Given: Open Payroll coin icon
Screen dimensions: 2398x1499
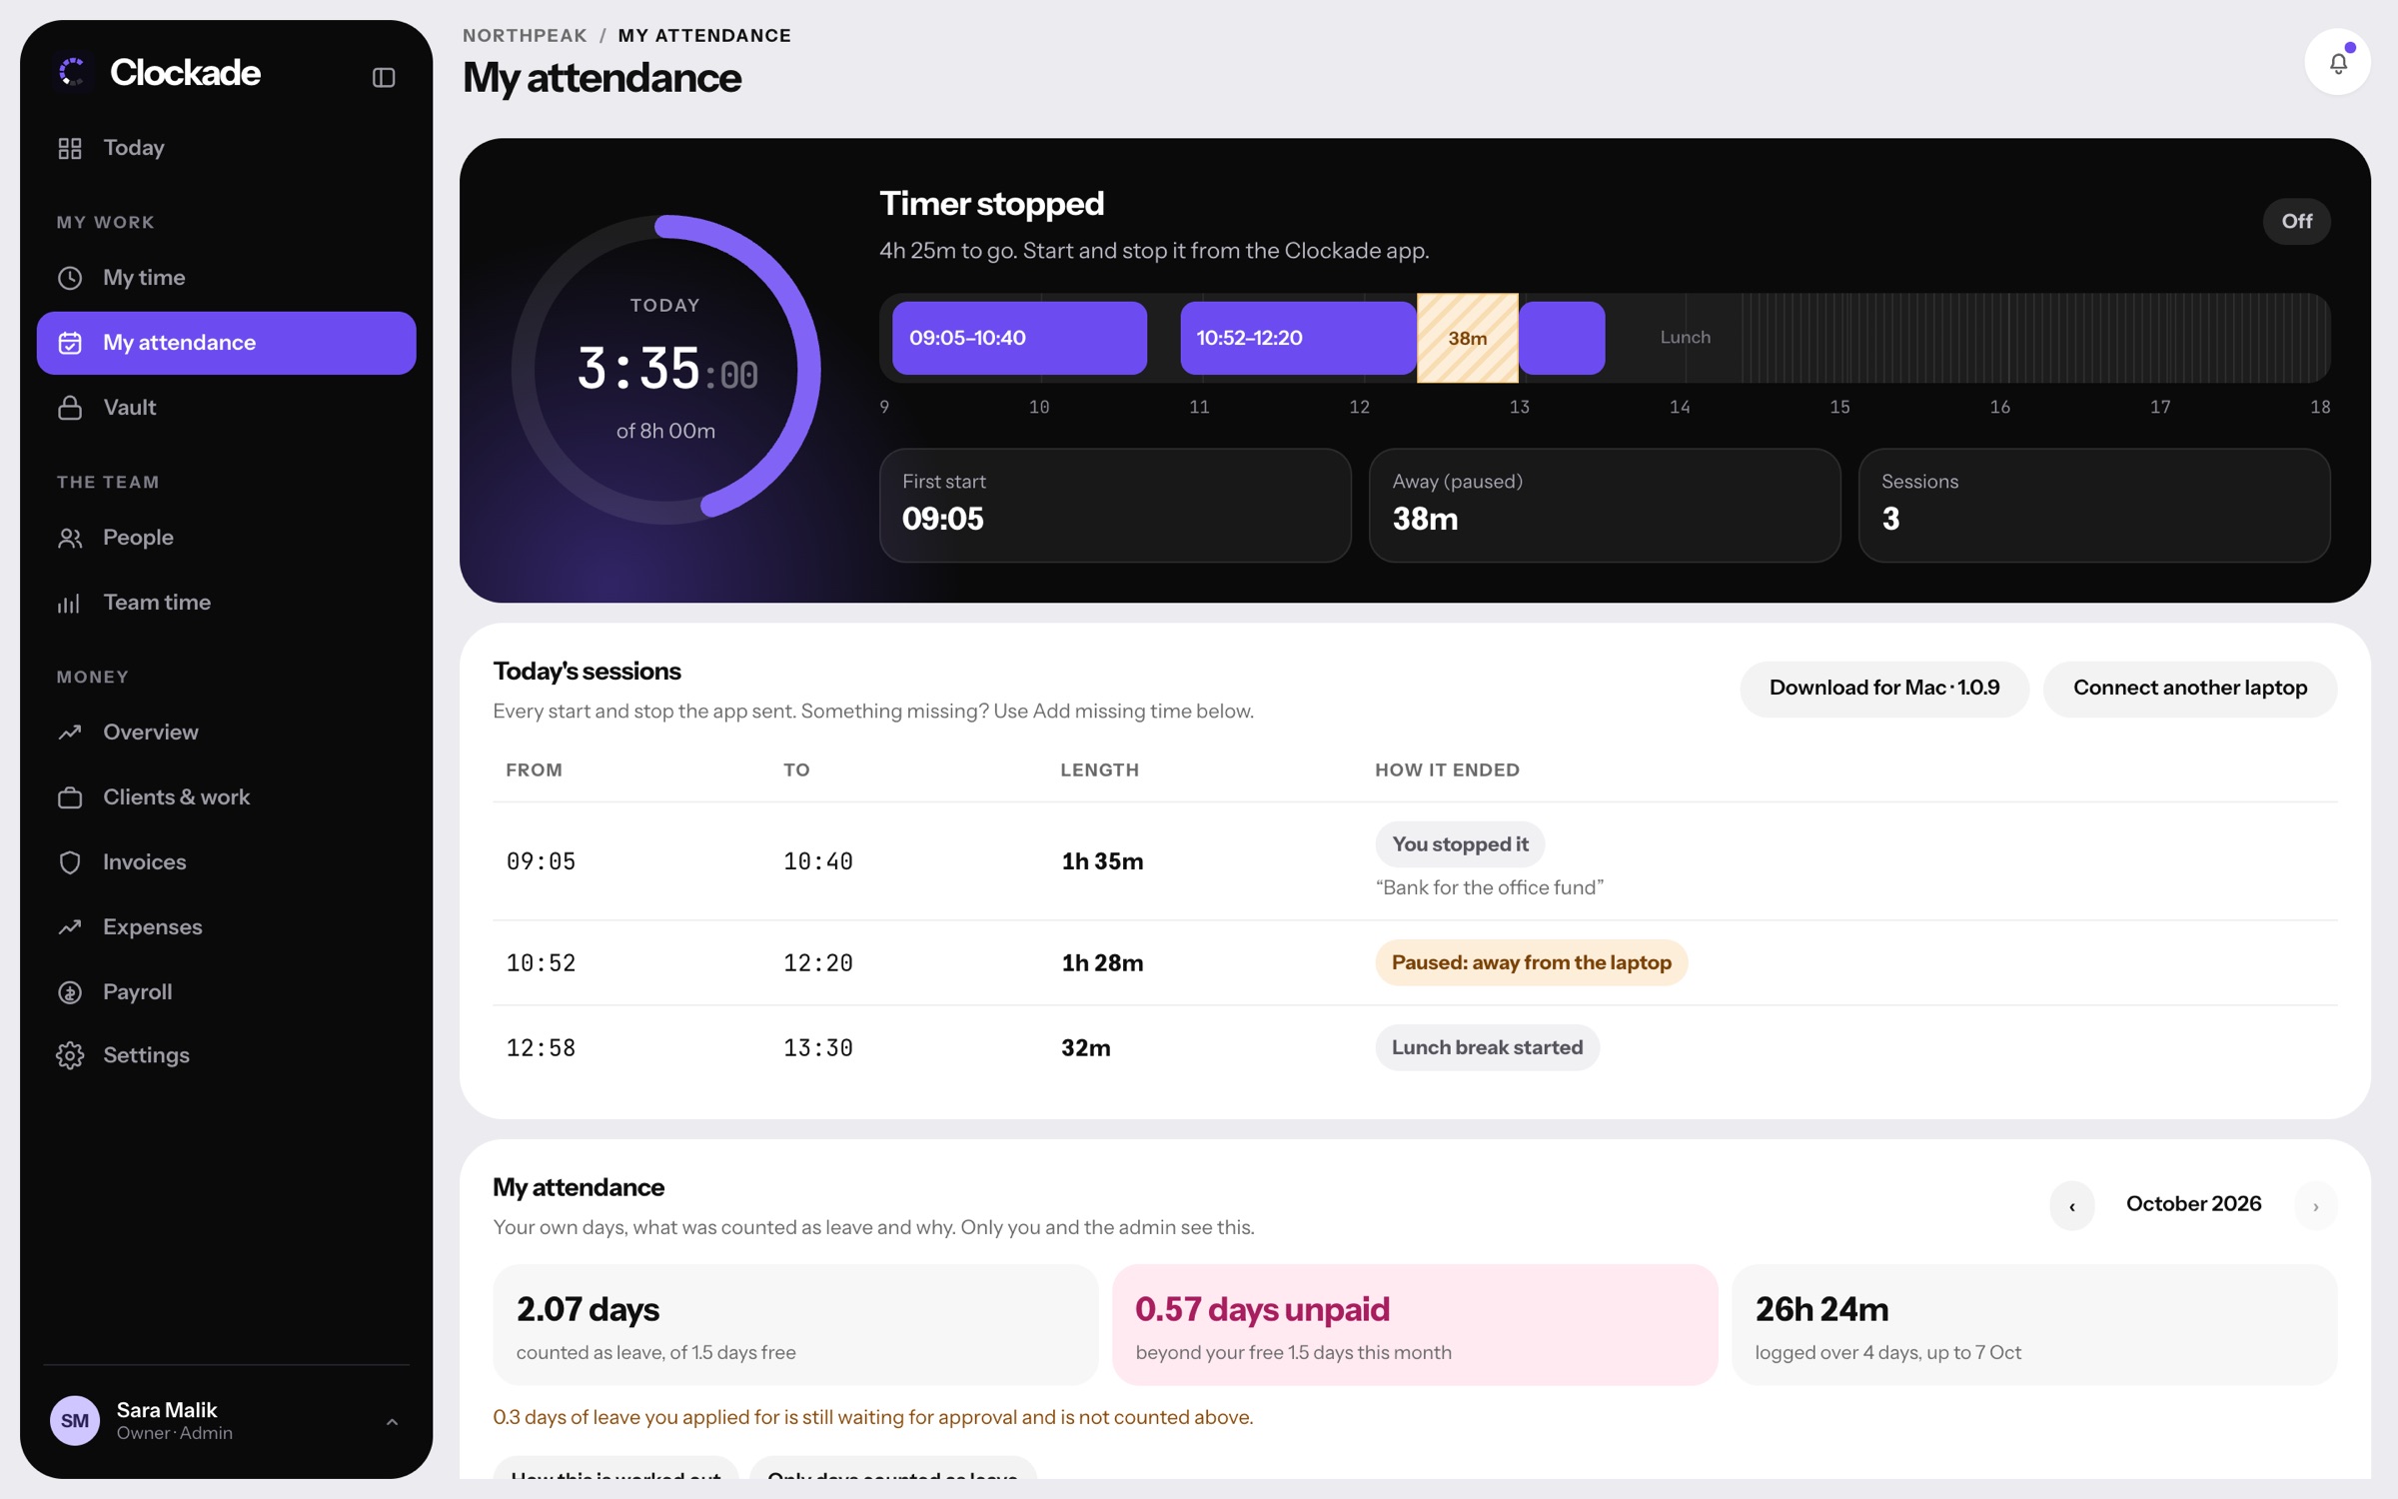Looking at the screenshot, I should [x=70, y=992].
